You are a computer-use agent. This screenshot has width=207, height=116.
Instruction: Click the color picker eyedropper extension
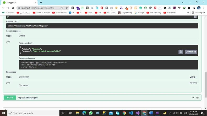point(126,8)
